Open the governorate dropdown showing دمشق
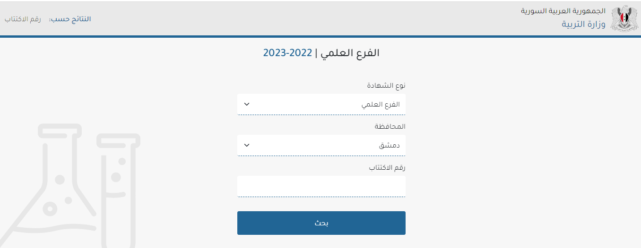 coord(321,145)
